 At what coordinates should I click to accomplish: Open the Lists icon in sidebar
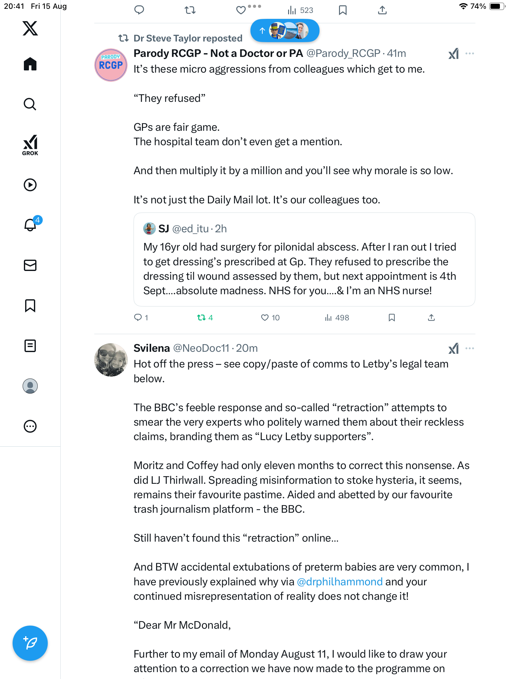(x=30, y=346)
